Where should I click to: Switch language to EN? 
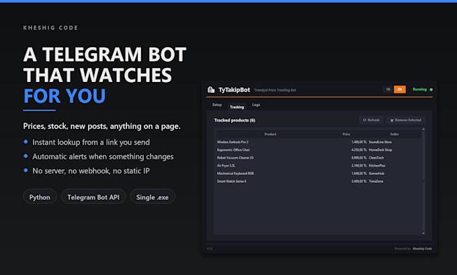(400, 89)
